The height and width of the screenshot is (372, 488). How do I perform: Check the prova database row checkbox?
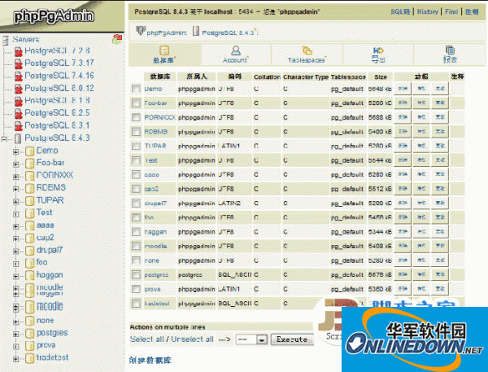[x=136, y=289]
